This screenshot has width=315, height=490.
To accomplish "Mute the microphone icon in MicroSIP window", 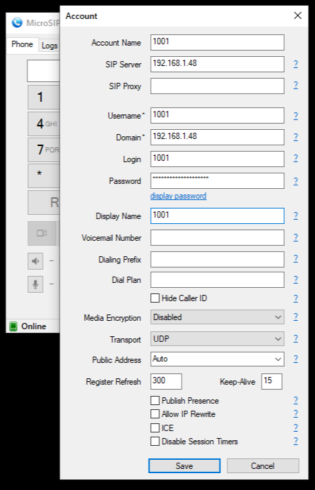I will pos(35,284).
